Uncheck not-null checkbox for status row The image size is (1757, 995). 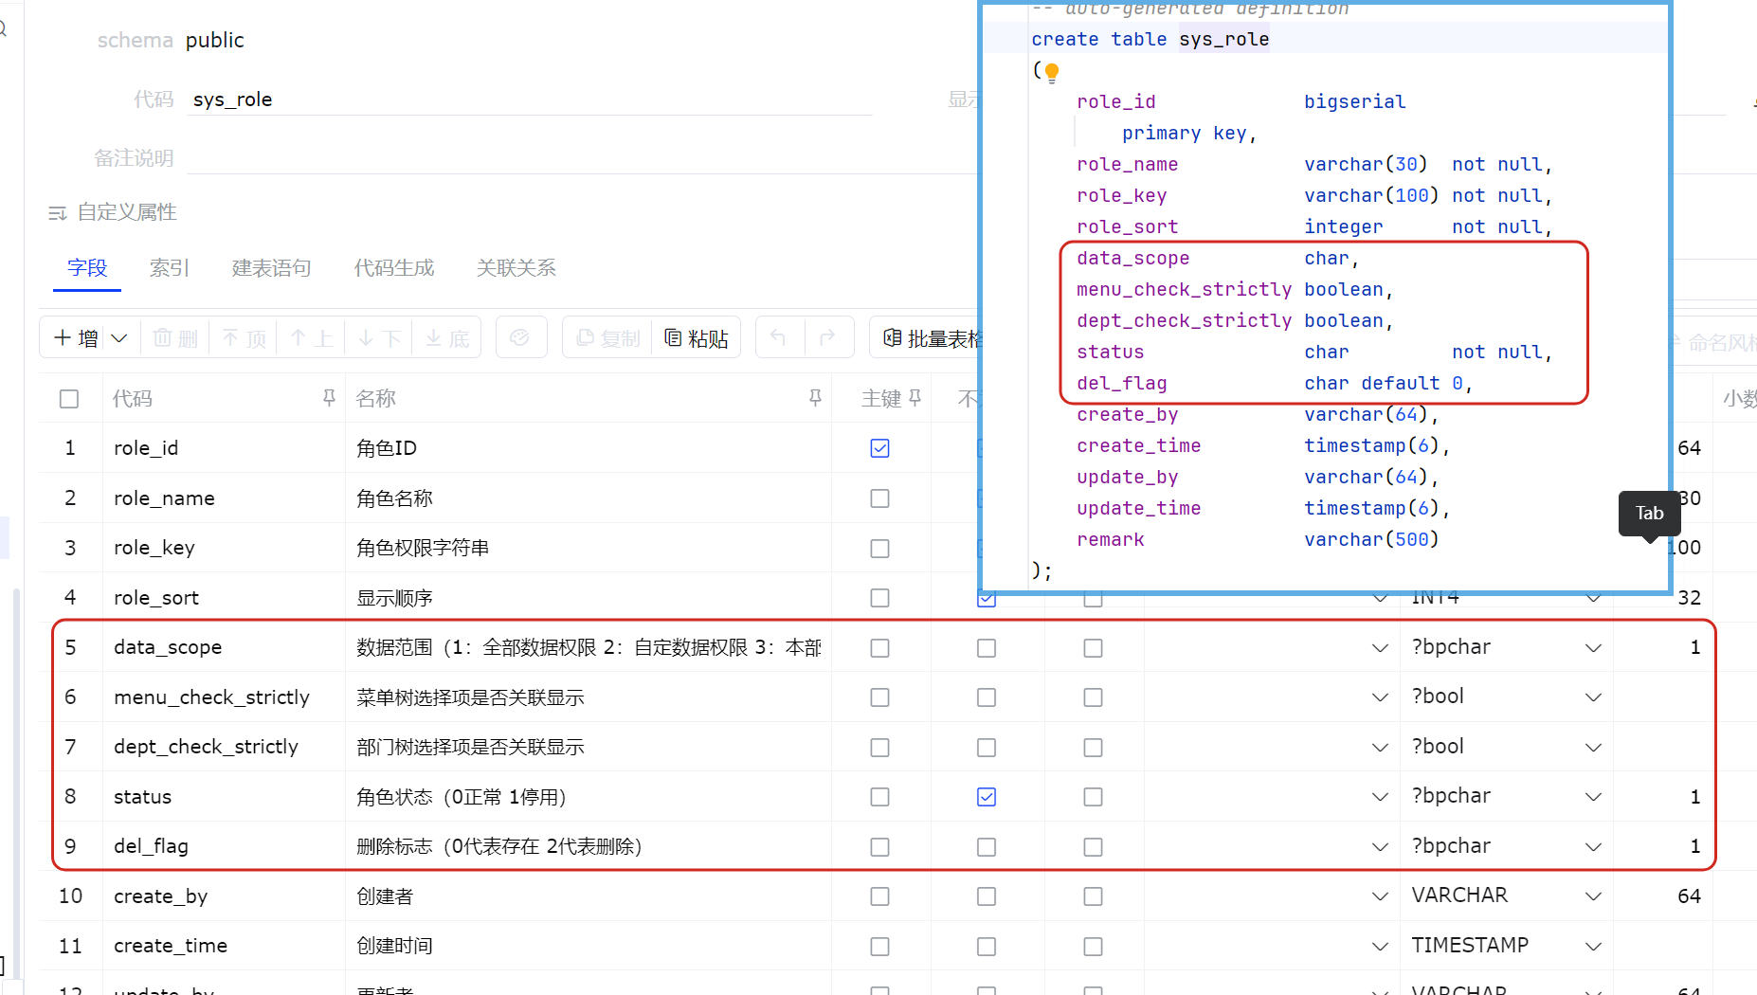point(987,797)
